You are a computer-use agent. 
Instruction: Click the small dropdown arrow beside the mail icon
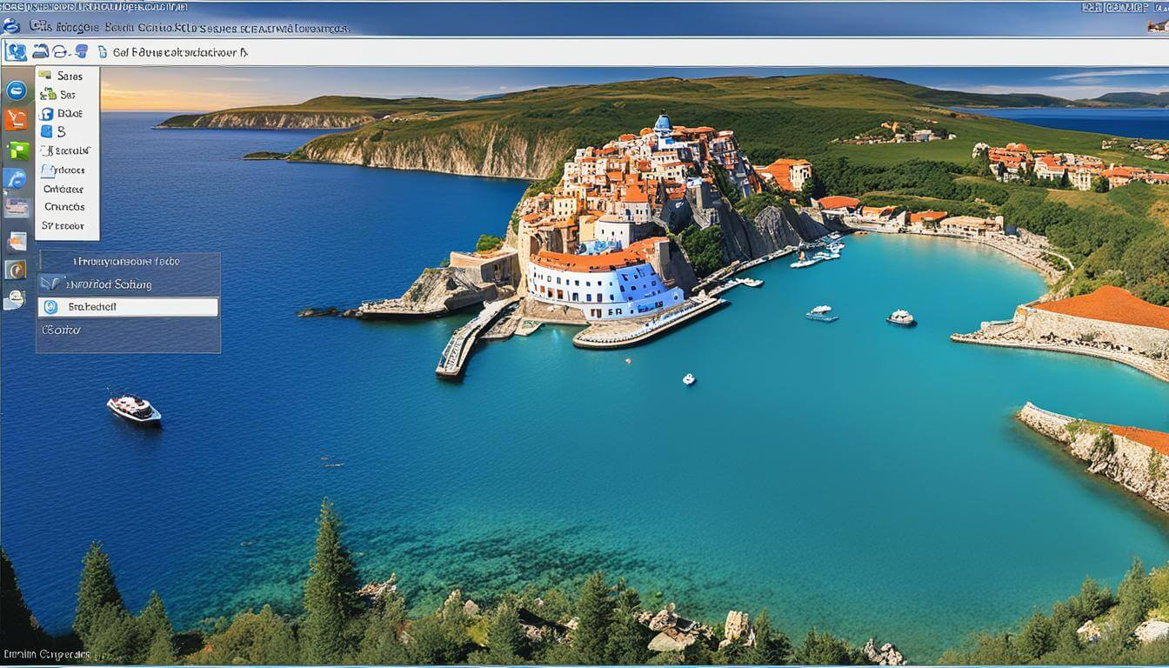pyautogui.click(x=68, y=54)
